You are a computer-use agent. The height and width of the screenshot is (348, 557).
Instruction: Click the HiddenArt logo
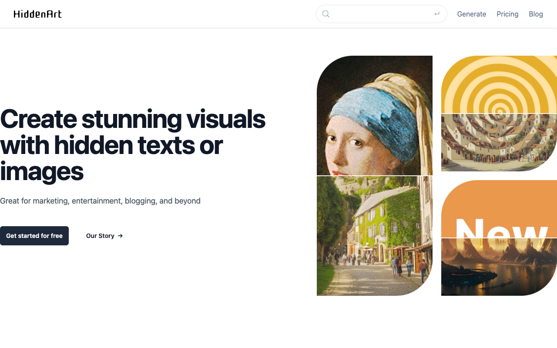[38, 14]
